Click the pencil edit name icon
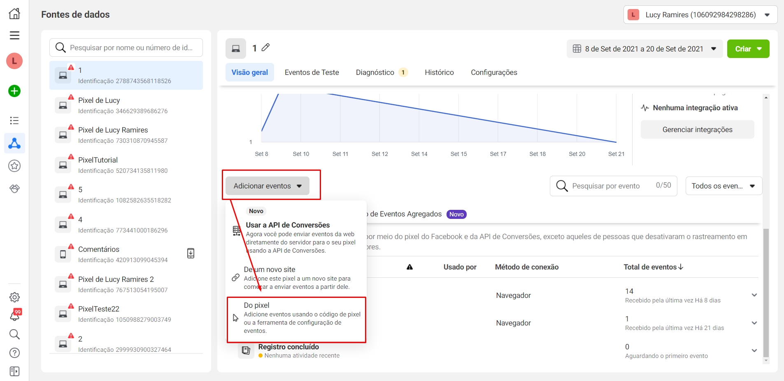784x381 pixels. point(266,48)
